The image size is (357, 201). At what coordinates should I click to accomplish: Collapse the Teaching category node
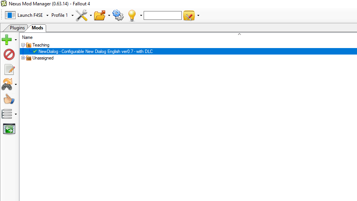click(x=23, y=45)
